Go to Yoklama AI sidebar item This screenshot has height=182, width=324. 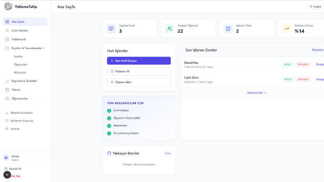(x=25, y=39)
